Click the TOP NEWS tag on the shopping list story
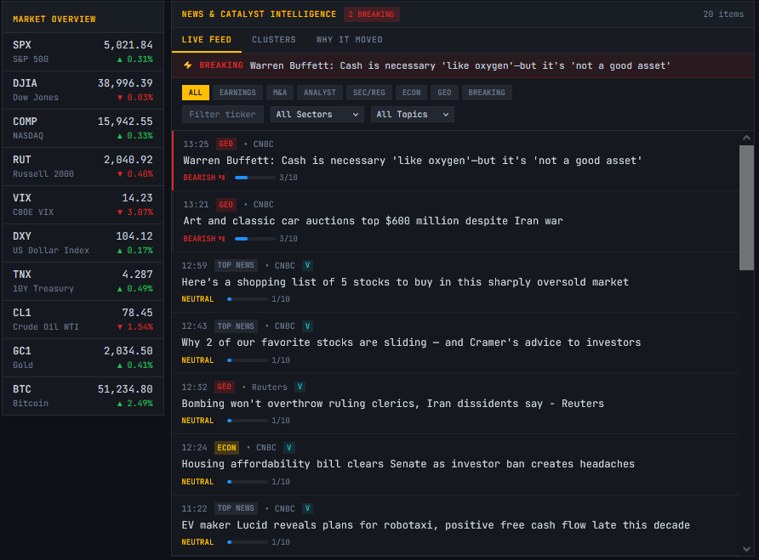This screenshot has width=759, height=560. pos(236,265)
